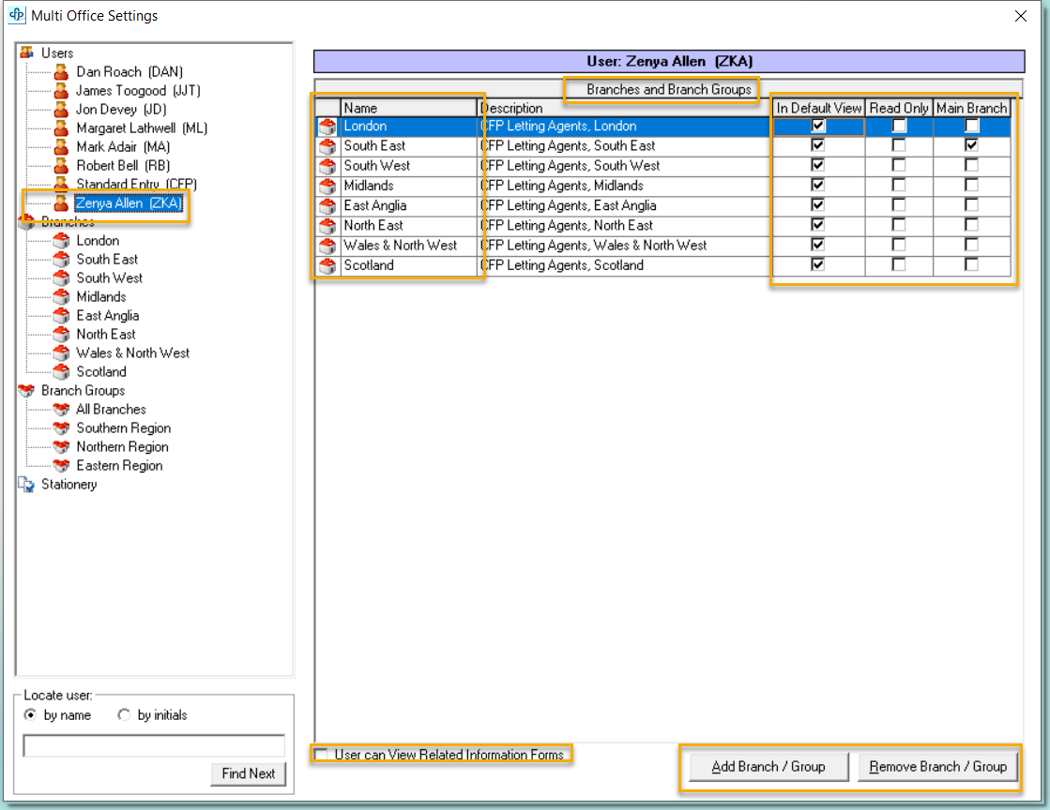
Task: Click the Midlands row icon in grid
Action: tap(327, 186)
